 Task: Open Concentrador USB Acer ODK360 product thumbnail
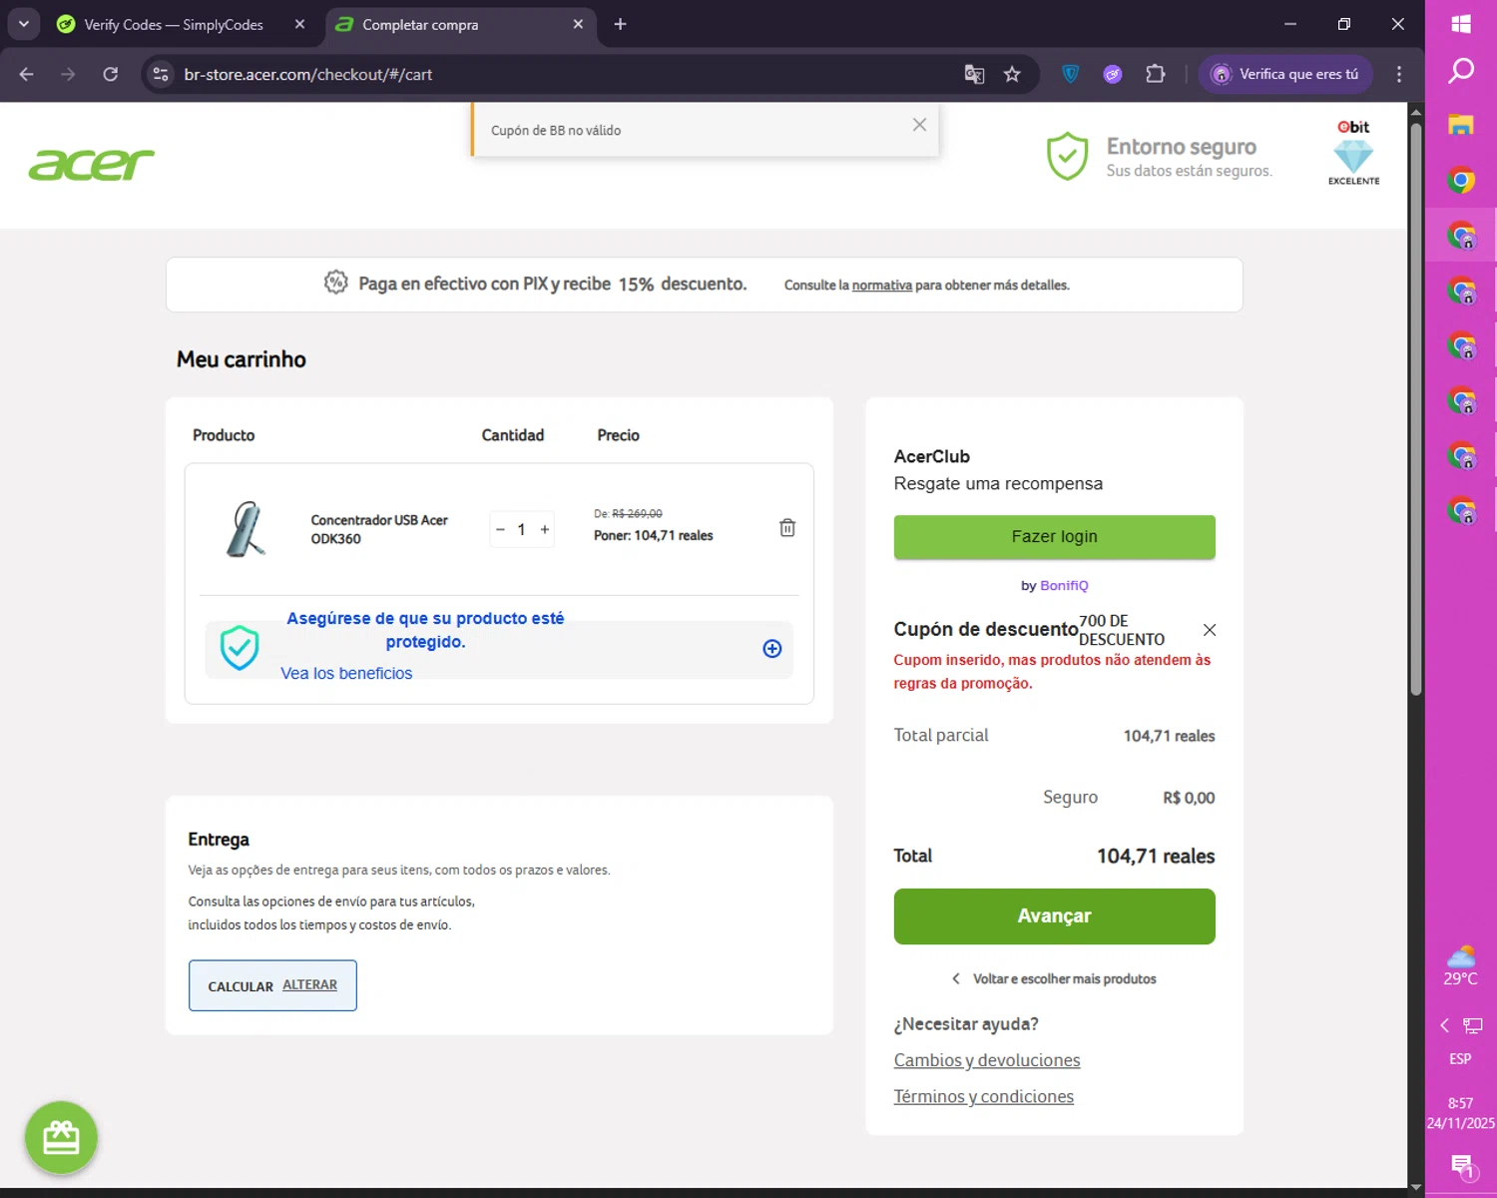(x=246, y=529)
